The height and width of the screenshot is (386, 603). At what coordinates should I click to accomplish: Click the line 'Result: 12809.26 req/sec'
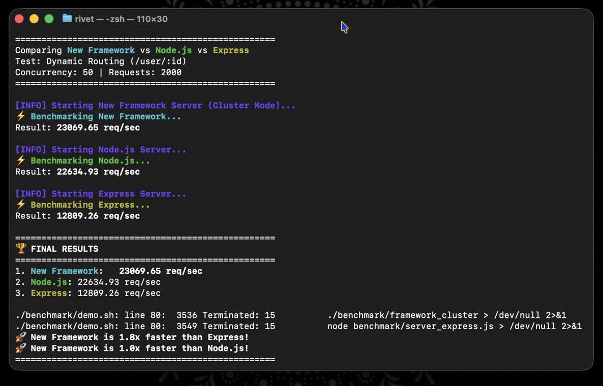click(78, 216)
